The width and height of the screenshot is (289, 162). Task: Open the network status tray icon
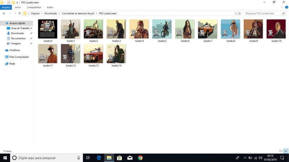pos(255,158)
